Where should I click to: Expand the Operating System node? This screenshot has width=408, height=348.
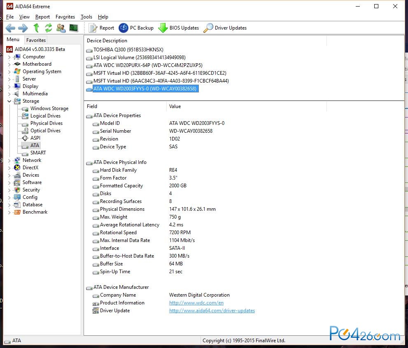point(9,71)
